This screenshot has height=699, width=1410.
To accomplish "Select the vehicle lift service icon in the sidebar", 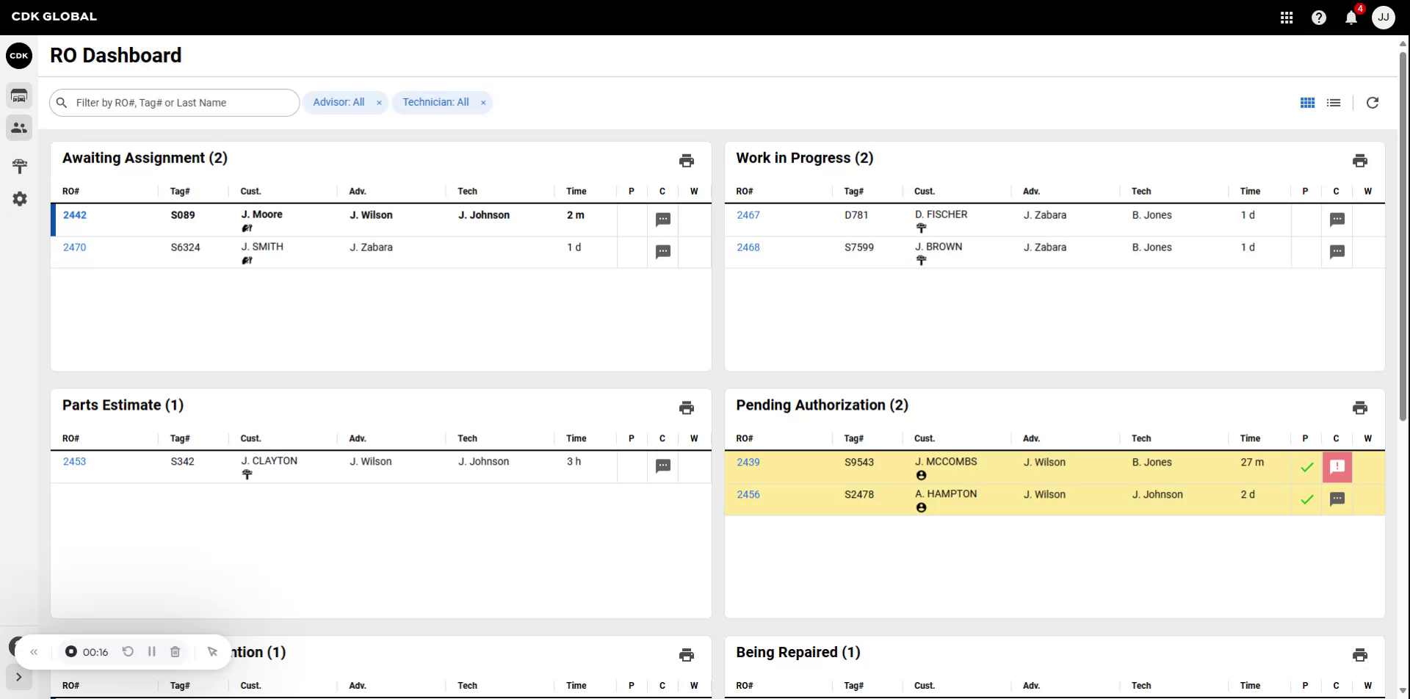I will click(x=19, y=166).
